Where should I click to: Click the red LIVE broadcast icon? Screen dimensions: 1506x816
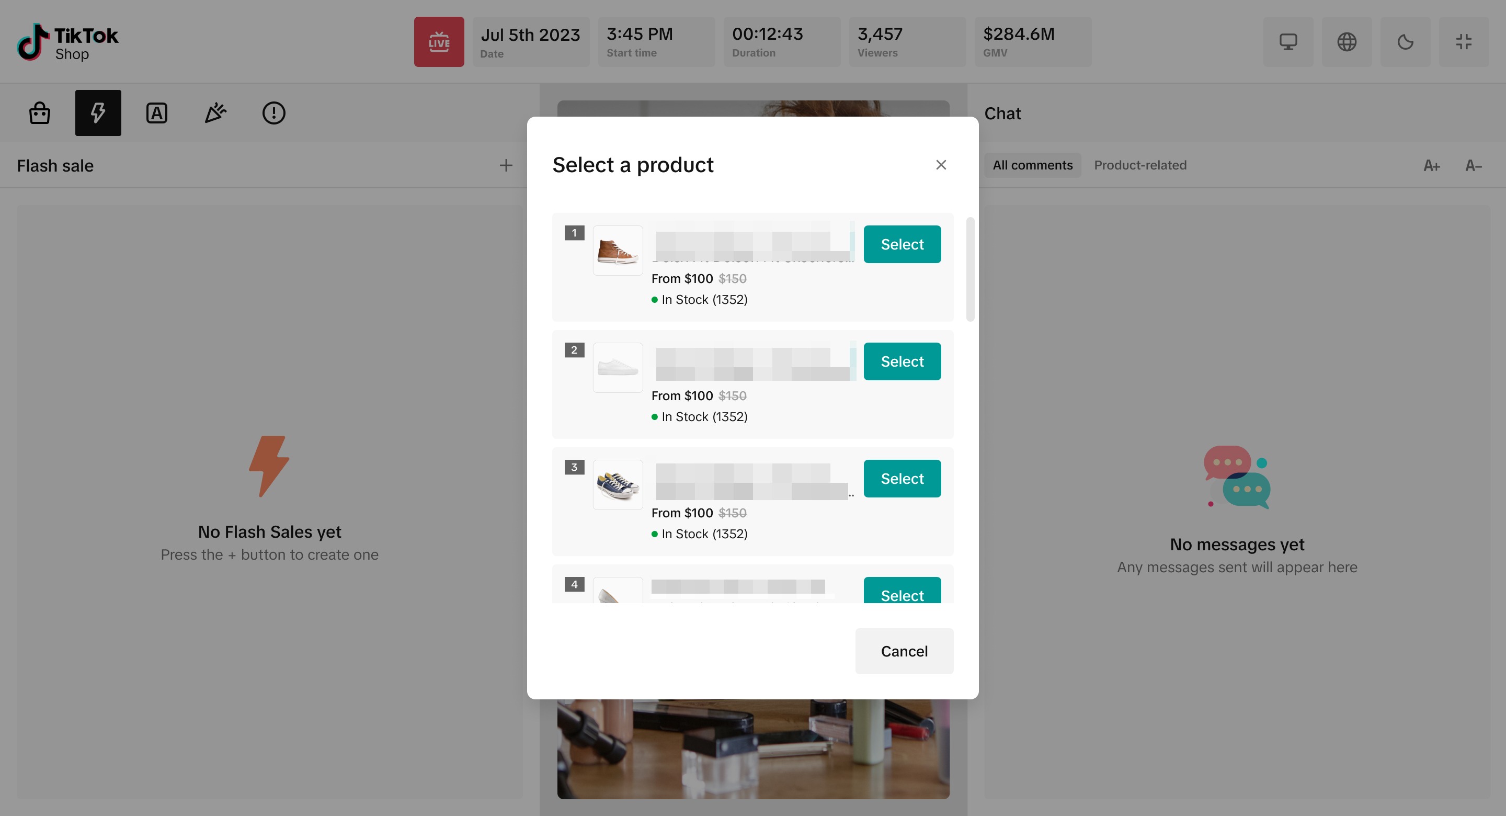(439, 41)
